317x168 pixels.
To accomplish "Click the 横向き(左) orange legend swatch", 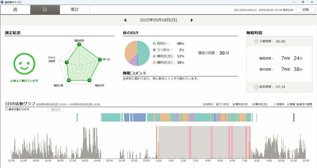I will (x=155, y=62).
